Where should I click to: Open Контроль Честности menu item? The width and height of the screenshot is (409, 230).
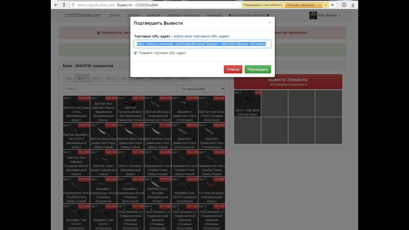(183, 15)
